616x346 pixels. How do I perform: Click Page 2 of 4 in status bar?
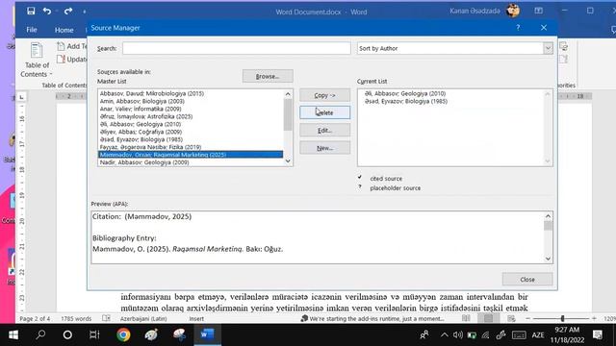tap(35, 318)
